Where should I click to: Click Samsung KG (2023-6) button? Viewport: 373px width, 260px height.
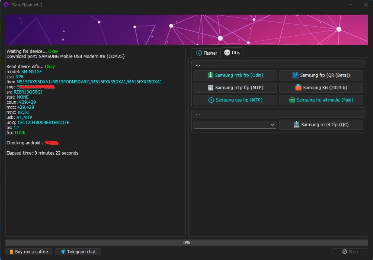pyautogui.click(x=321, y=87)
